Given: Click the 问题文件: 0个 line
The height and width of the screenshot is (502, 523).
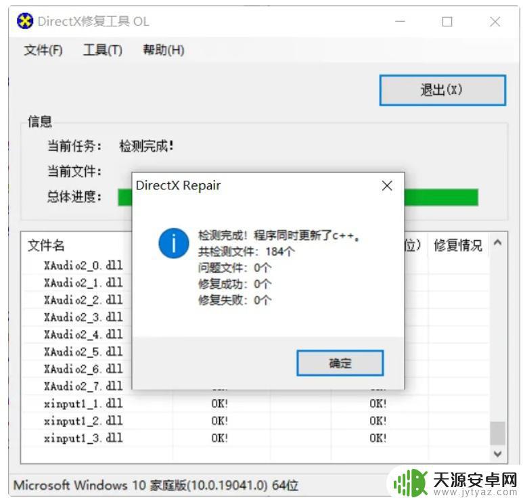Looking at the screenshot, I should (235, 267).
